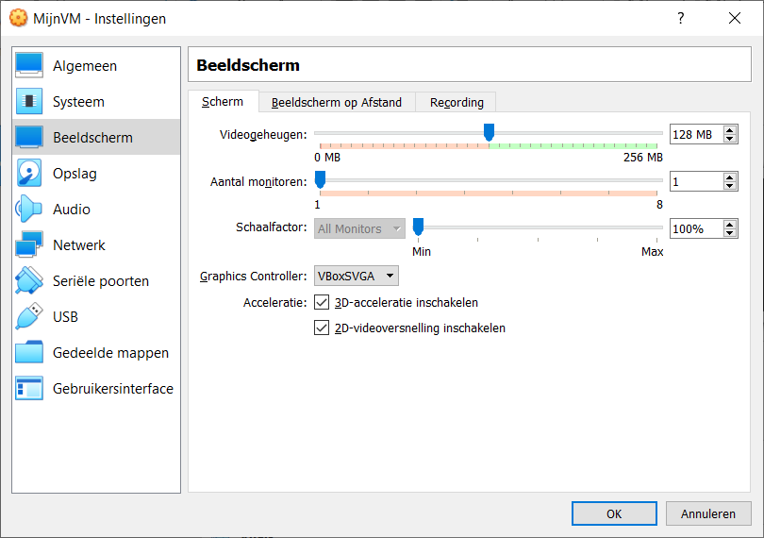Image resolution: width=764 pixels, height=538 pixels.
Task: Untick 2D-videoversnelling inschakelen checkbox
Action: pos(322,328)
